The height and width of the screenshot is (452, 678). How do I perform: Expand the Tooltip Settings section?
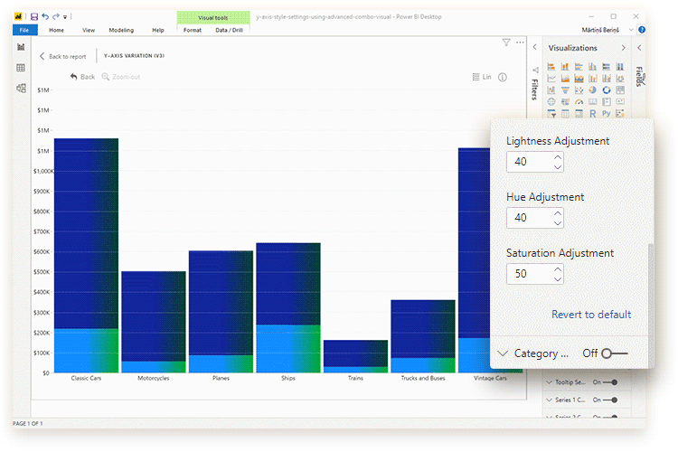pos(549,382)
